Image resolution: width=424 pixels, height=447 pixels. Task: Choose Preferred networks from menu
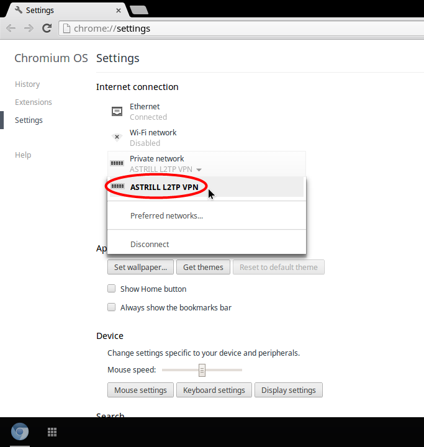166,216
